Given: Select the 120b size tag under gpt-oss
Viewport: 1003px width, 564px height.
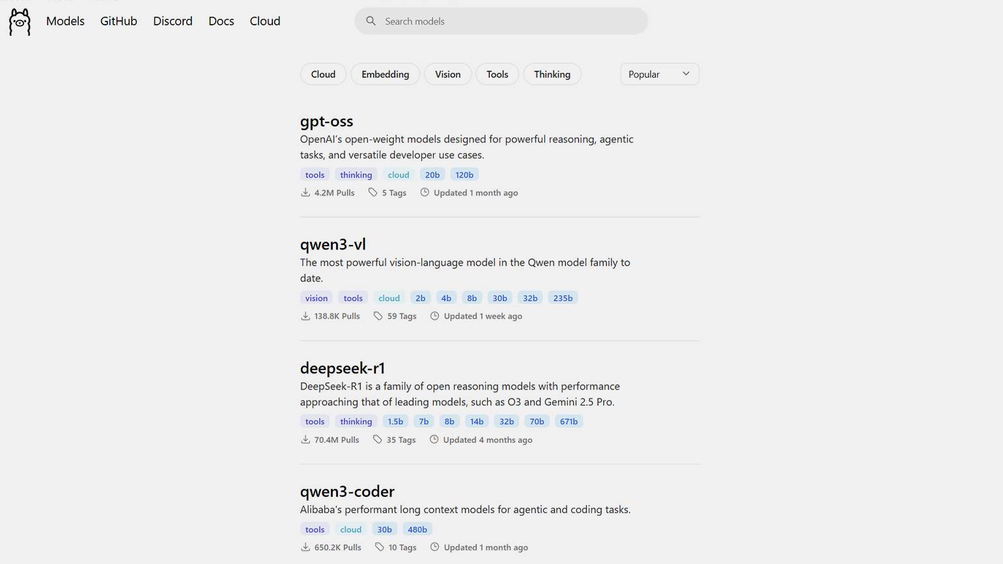Looking at the screenshot, I should pyautogui.click(x=464, y=175).
